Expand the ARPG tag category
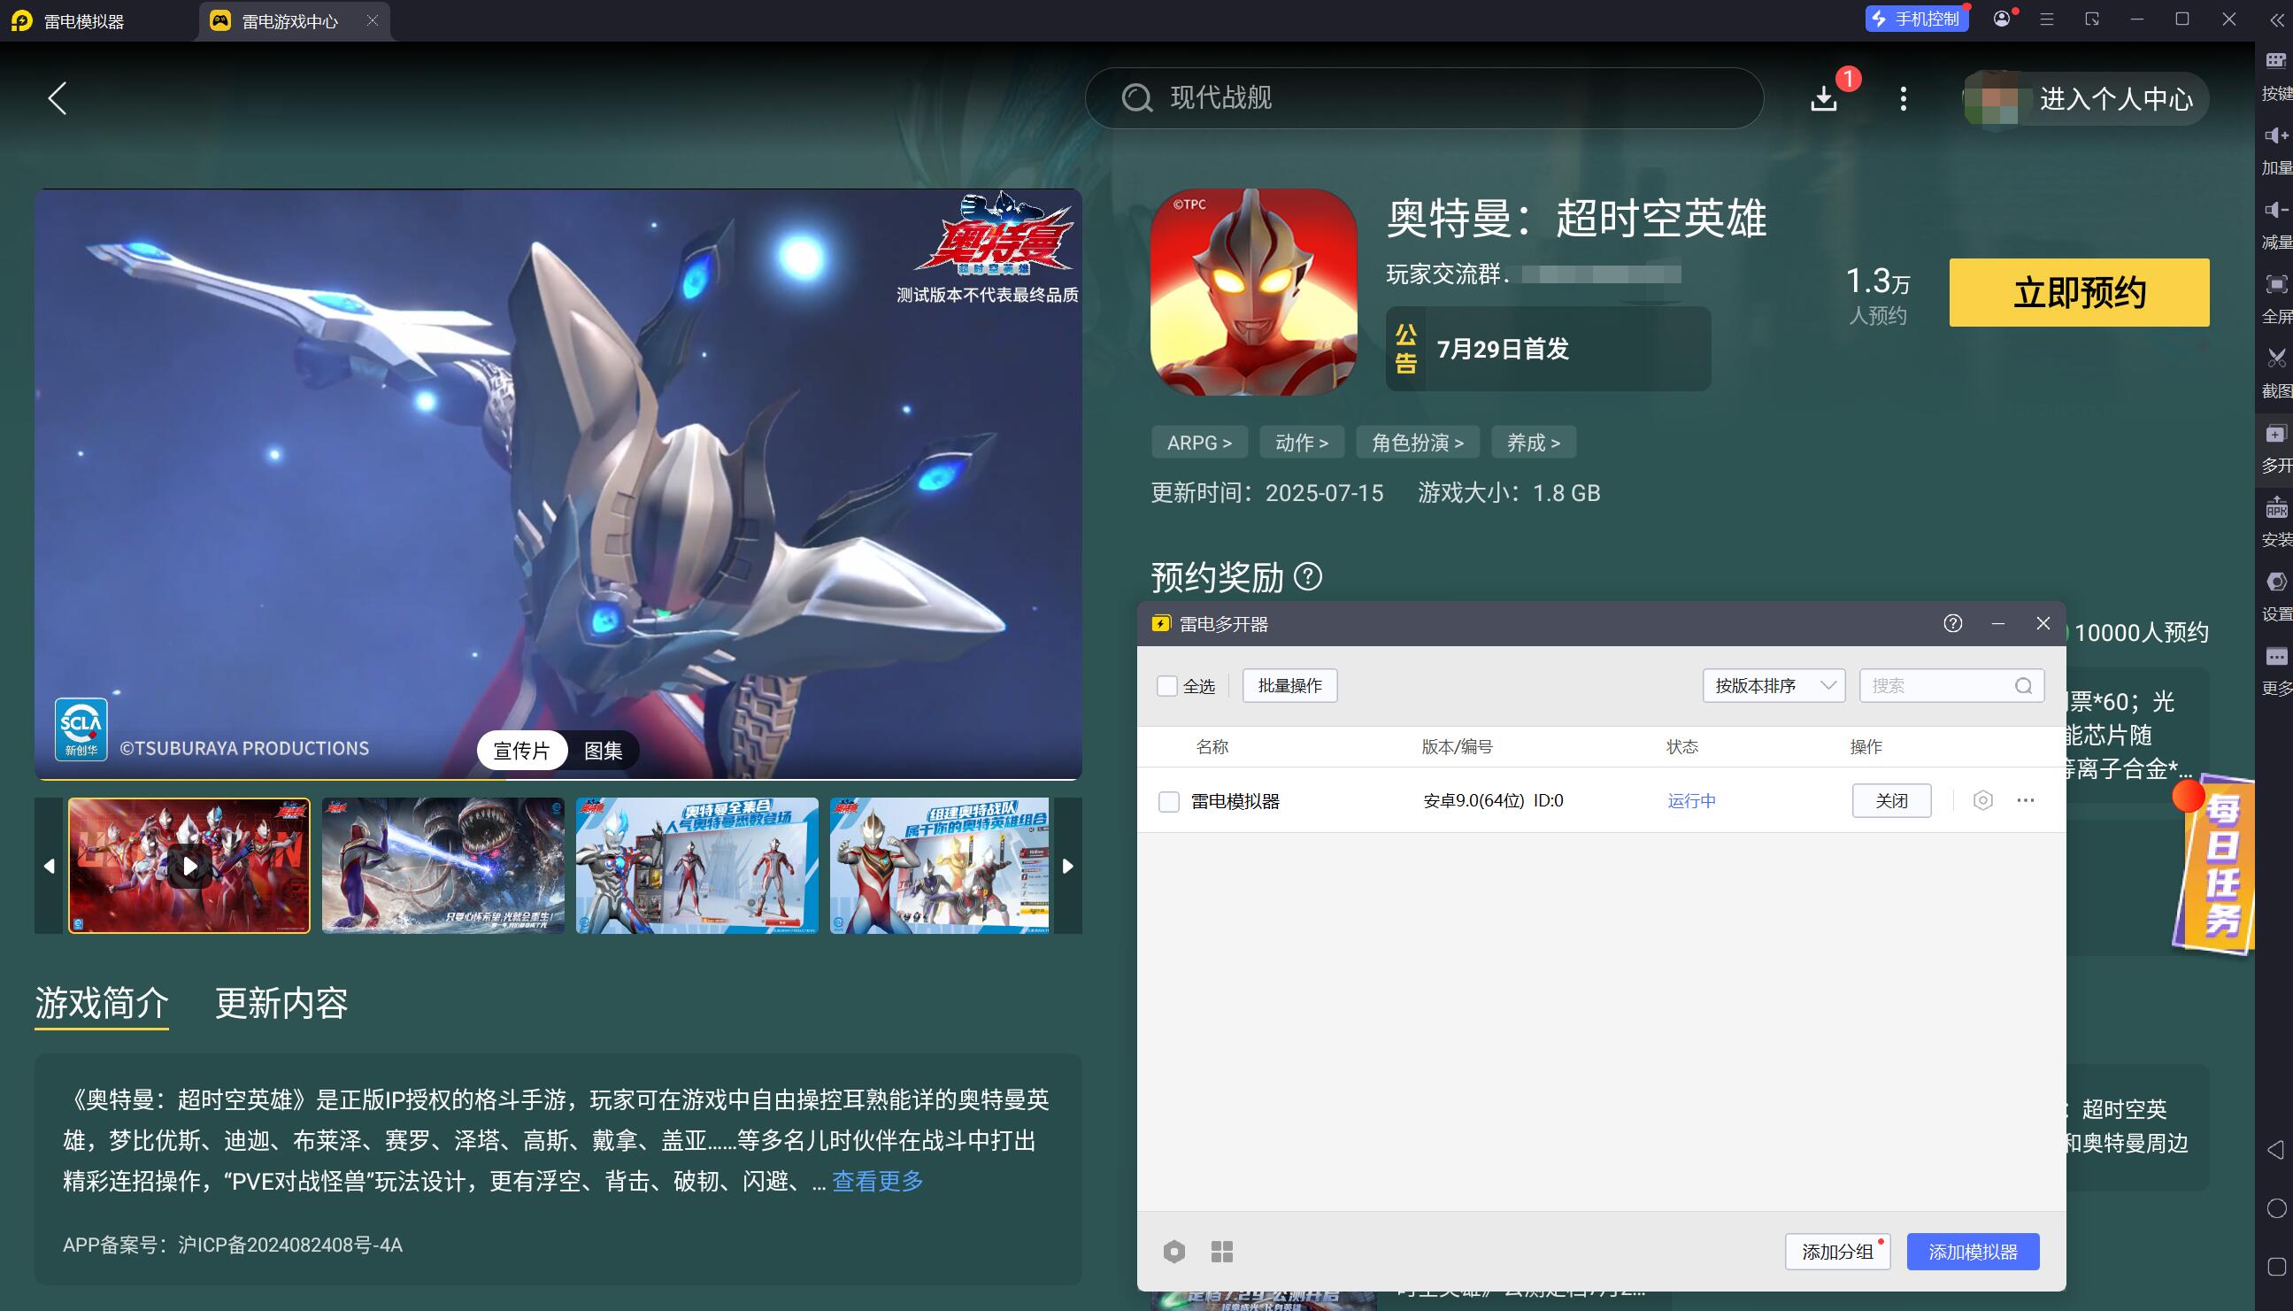 coord(1198,442)
